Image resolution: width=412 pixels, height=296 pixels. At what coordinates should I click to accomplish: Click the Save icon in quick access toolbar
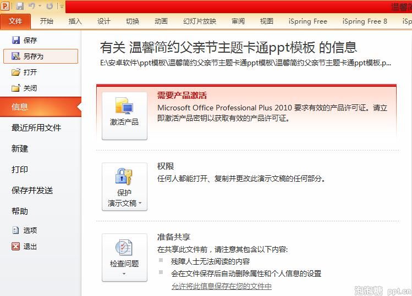click(20, 6)
